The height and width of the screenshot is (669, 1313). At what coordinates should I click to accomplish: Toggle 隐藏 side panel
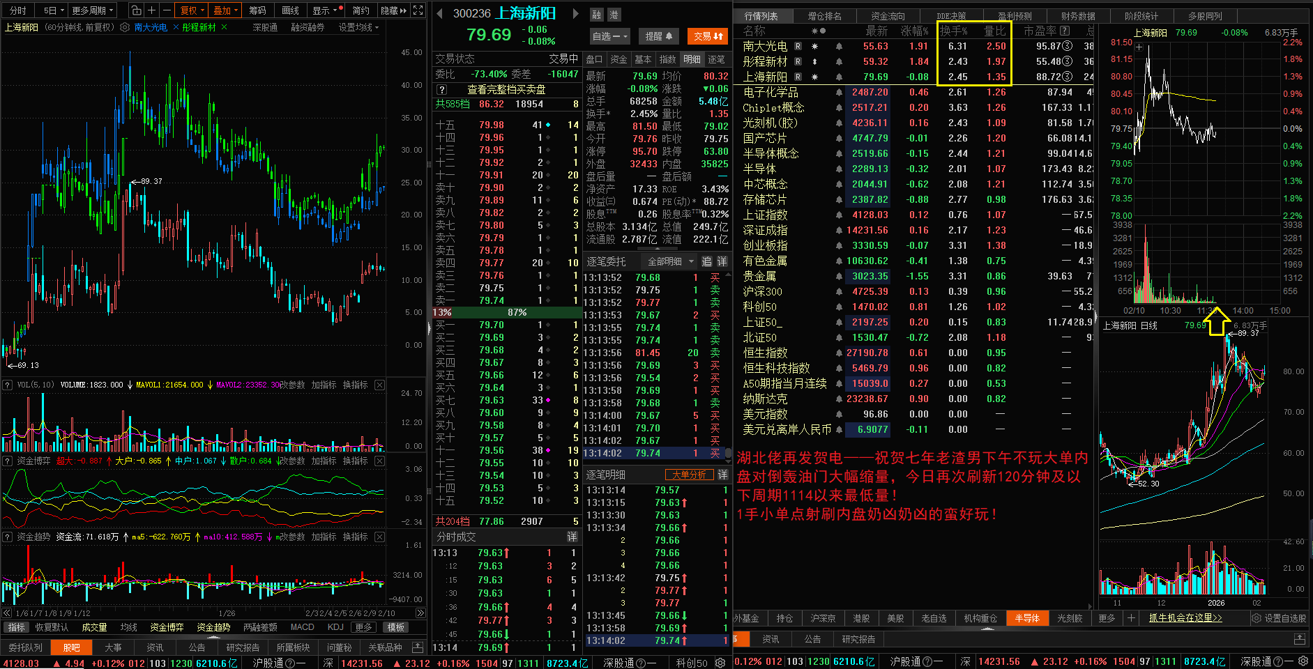point(393,10)
